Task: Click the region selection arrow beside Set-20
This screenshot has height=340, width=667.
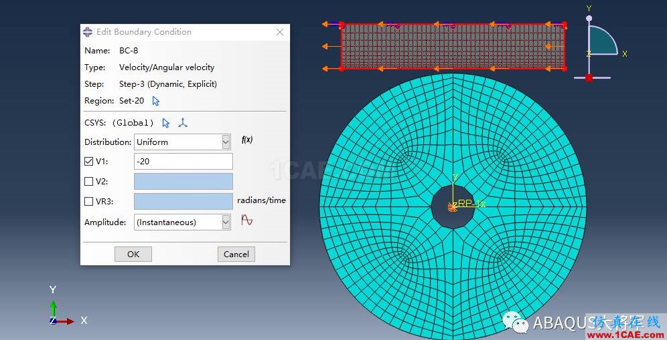Action: (155, 101)
